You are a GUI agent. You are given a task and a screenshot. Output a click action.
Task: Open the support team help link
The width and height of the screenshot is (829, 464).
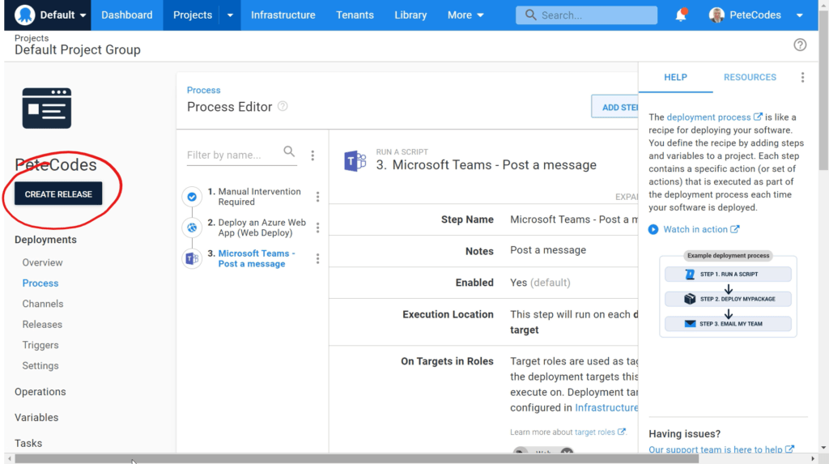(721, 449)
